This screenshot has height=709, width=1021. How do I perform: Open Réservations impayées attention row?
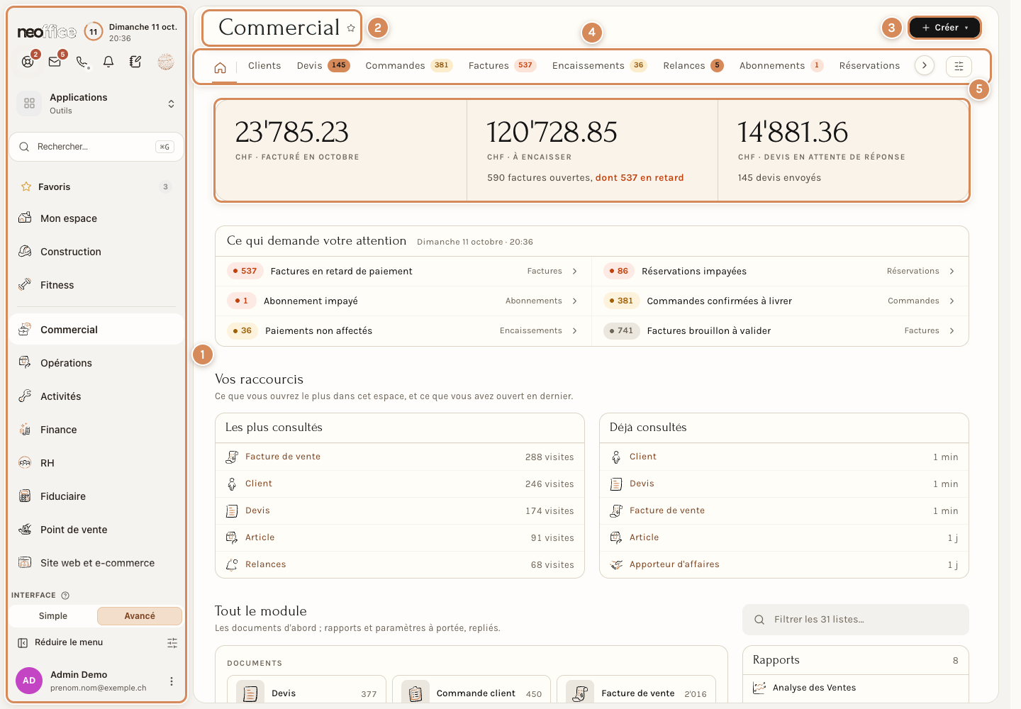pos(780,271)
